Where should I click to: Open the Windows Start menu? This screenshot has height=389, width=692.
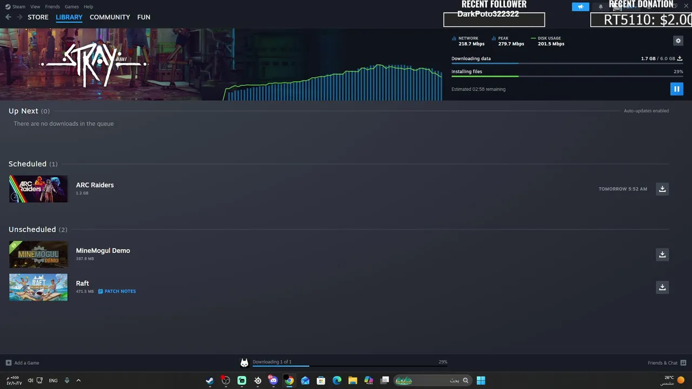click(x=481, y=380)
